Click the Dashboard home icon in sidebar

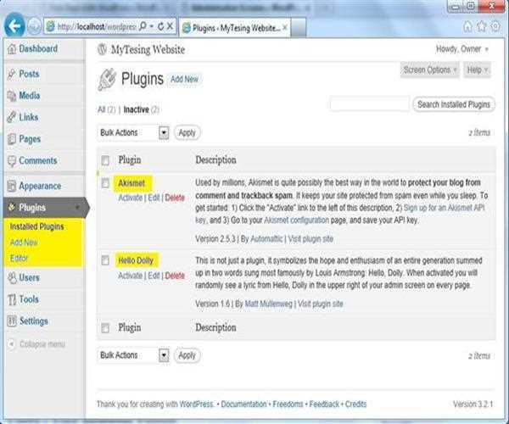(10, 49)
